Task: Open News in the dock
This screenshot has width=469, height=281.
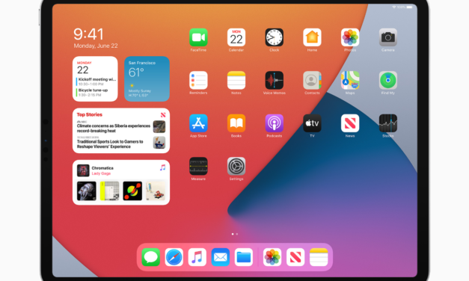Action: (x=295, y=257)
